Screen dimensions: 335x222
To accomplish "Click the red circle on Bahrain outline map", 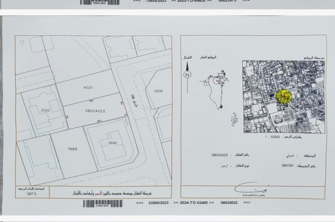I will 217,81.
